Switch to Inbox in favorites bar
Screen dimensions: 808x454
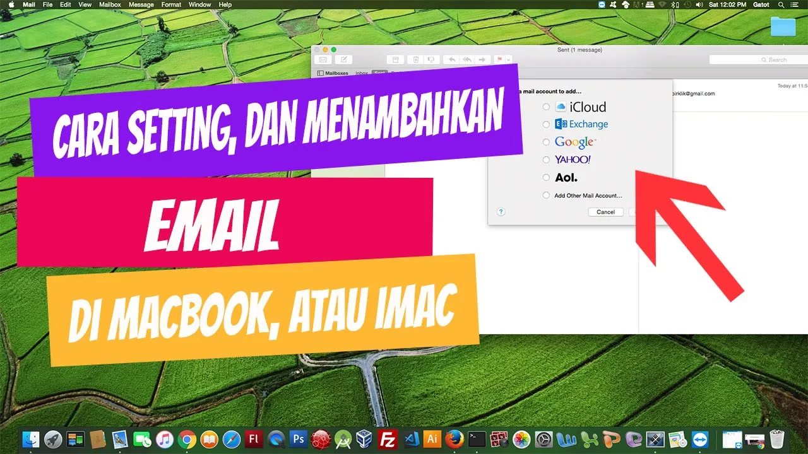tap(362, 73)
